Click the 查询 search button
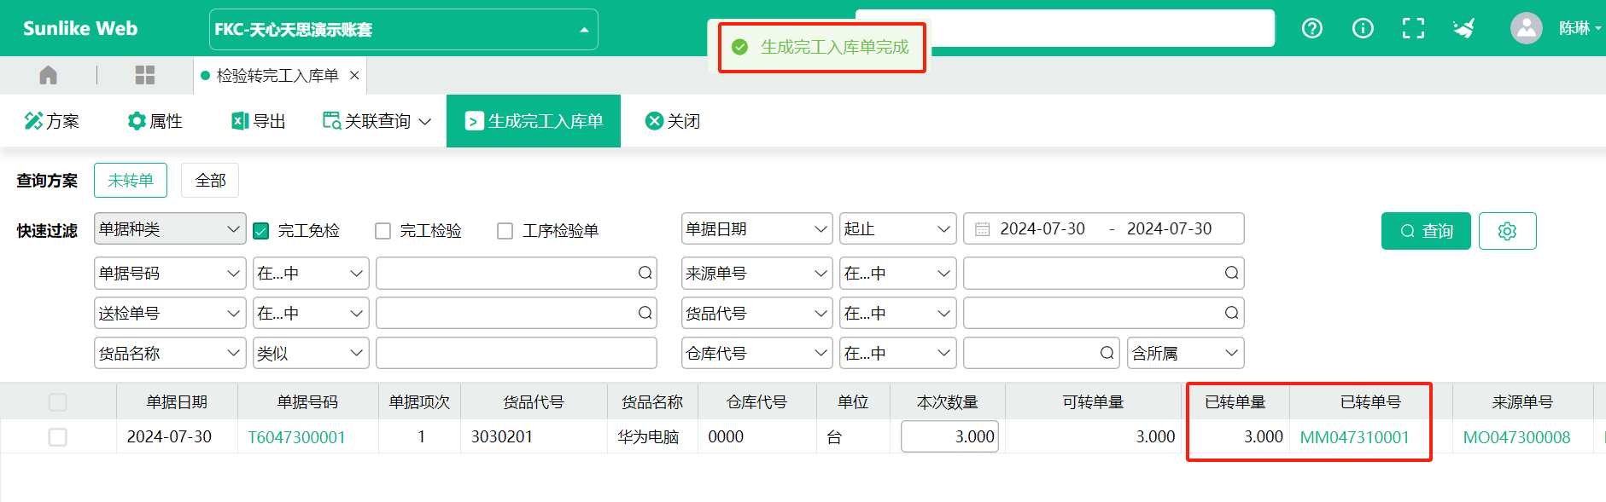Viewport: 1606px width, 502px height. point(1425,231)
